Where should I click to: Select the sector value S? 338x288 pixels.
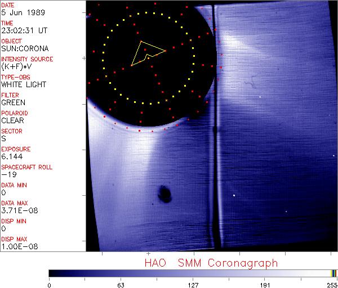pyautogui.click(x=4, y=138)
